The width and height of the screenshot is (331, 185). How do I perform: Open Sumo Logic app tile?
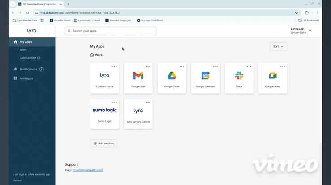coord(104,114)
